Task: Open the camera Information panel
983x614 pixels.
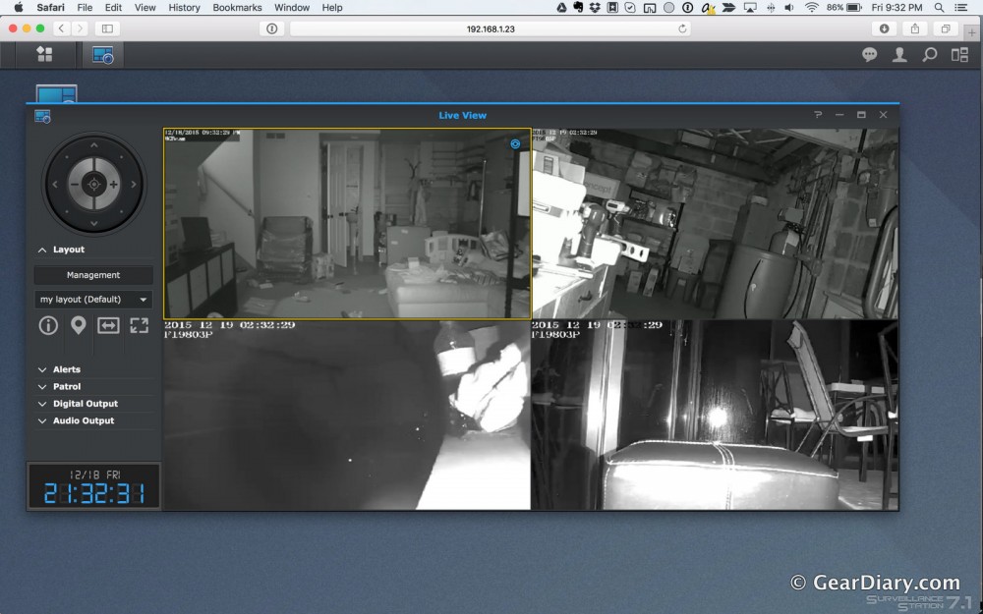Action: 48,325
